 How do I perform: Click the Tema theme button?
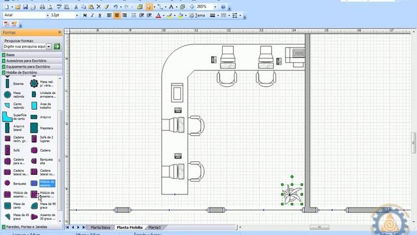(x=197, y=16)
